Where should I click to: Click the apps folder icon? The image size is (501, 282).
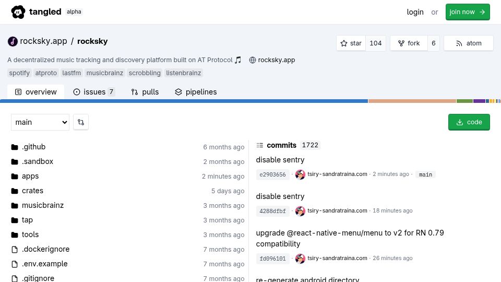tap(15, 177)
